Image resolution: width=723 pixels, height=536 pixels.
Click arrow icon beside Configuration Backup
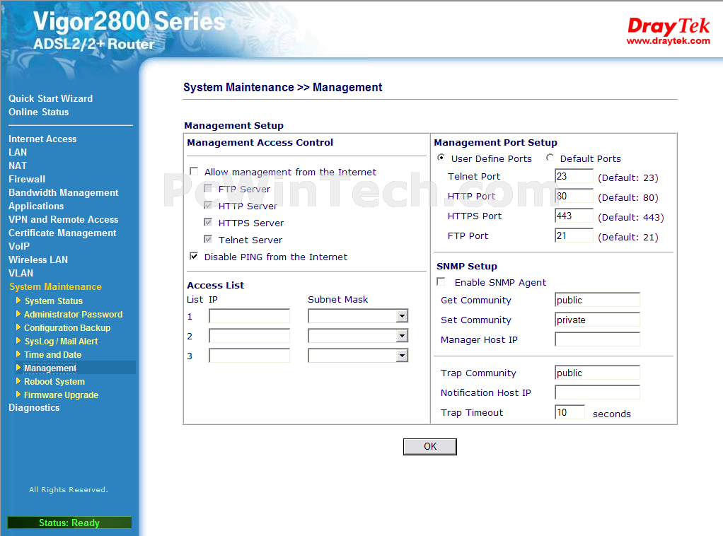pos(18,327)
